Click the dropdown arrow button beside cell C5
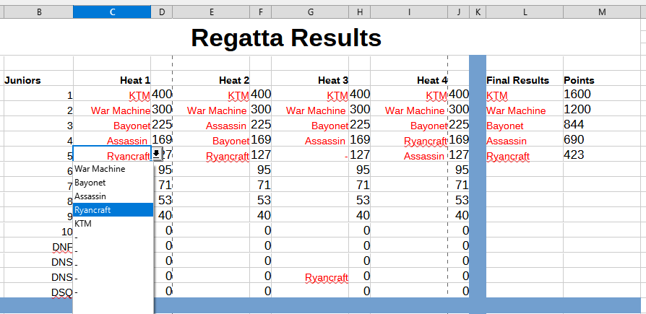 pos(157,154)
